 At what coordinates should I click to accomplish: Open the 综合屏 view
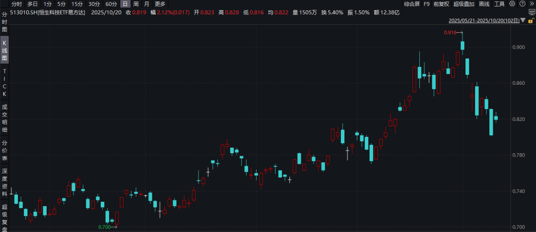(x=411, y=4)
